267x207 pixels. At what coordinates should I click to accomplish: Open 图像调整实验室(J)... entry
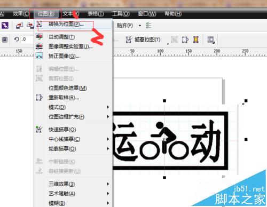pyautogui.click(x=73, y=46)
